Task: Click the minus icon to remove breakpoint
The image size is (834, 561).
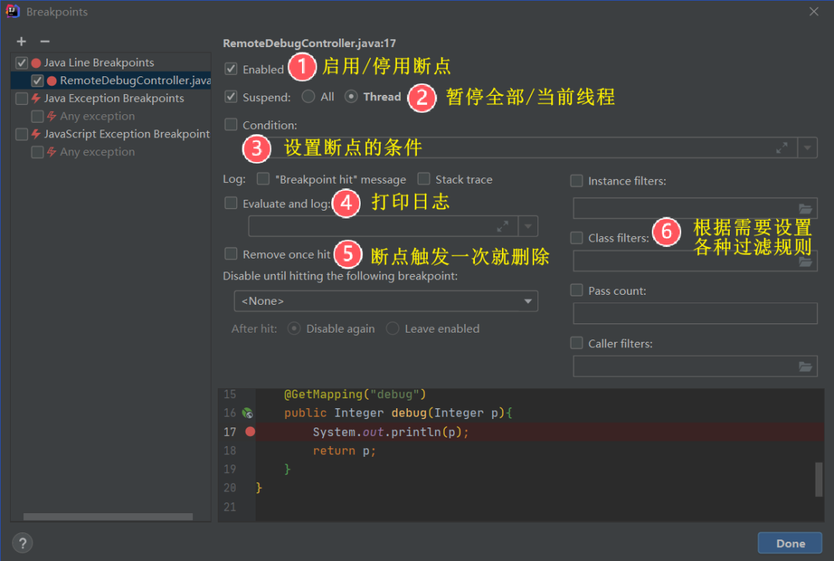Action: coord(45,41)
